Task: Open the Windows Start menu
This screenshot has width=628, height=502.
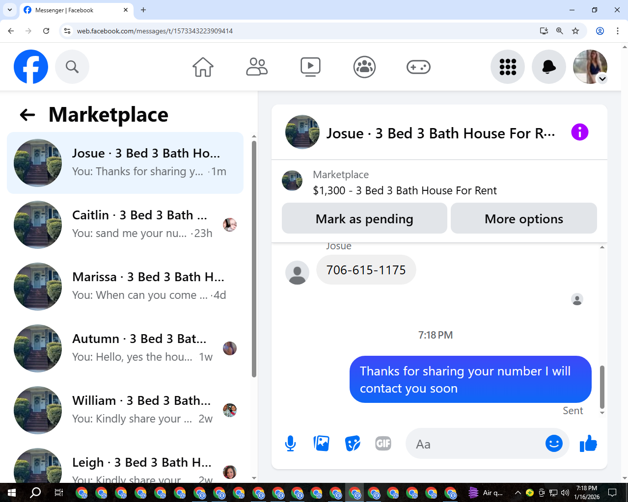Action: pyautogui.click(x=12, y=493)
